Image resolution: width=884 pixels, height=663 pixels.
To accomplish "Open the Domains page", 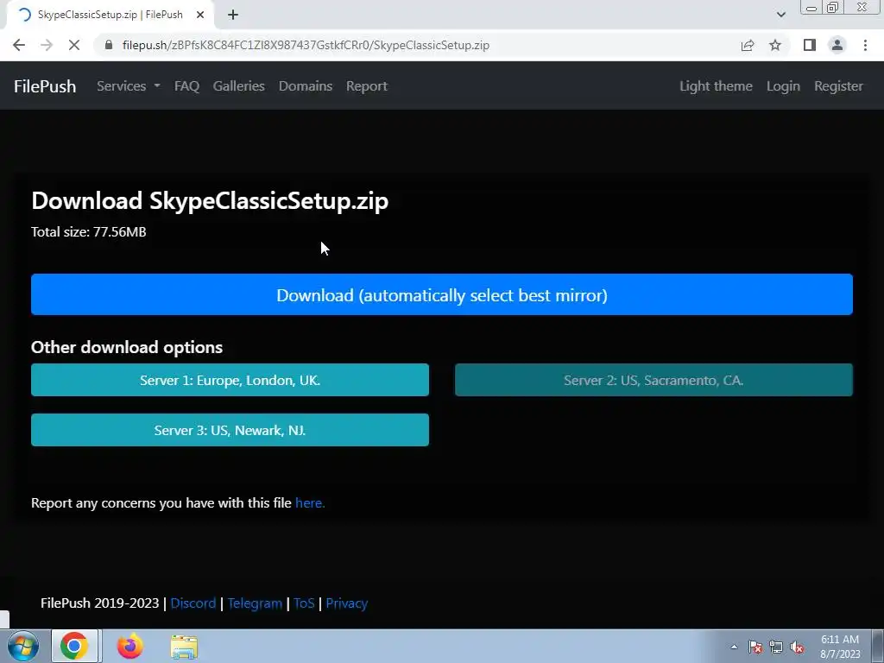I will tap(306, 86).
